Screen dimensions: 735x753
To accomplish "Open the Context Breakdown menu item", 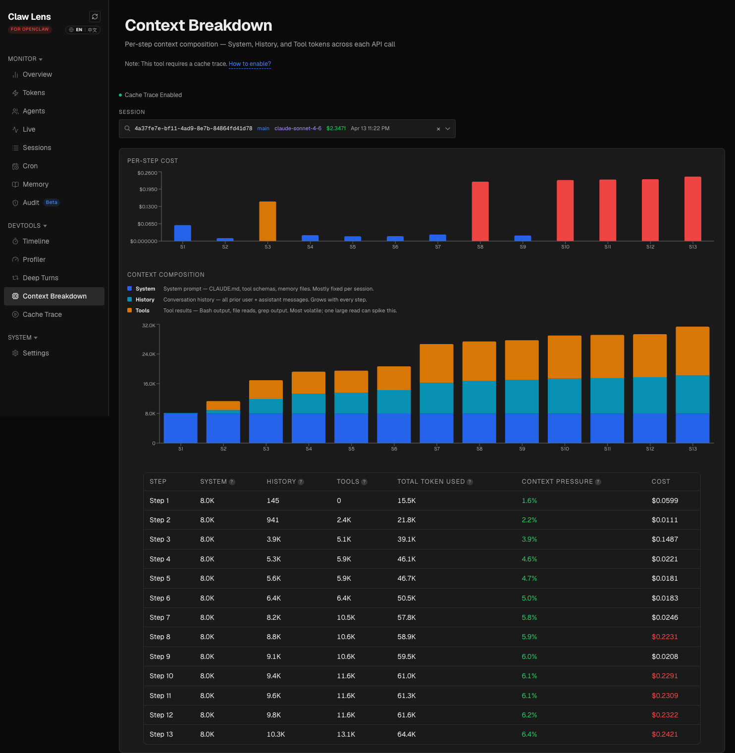I will pyautogui.click(x=54, y=297).
